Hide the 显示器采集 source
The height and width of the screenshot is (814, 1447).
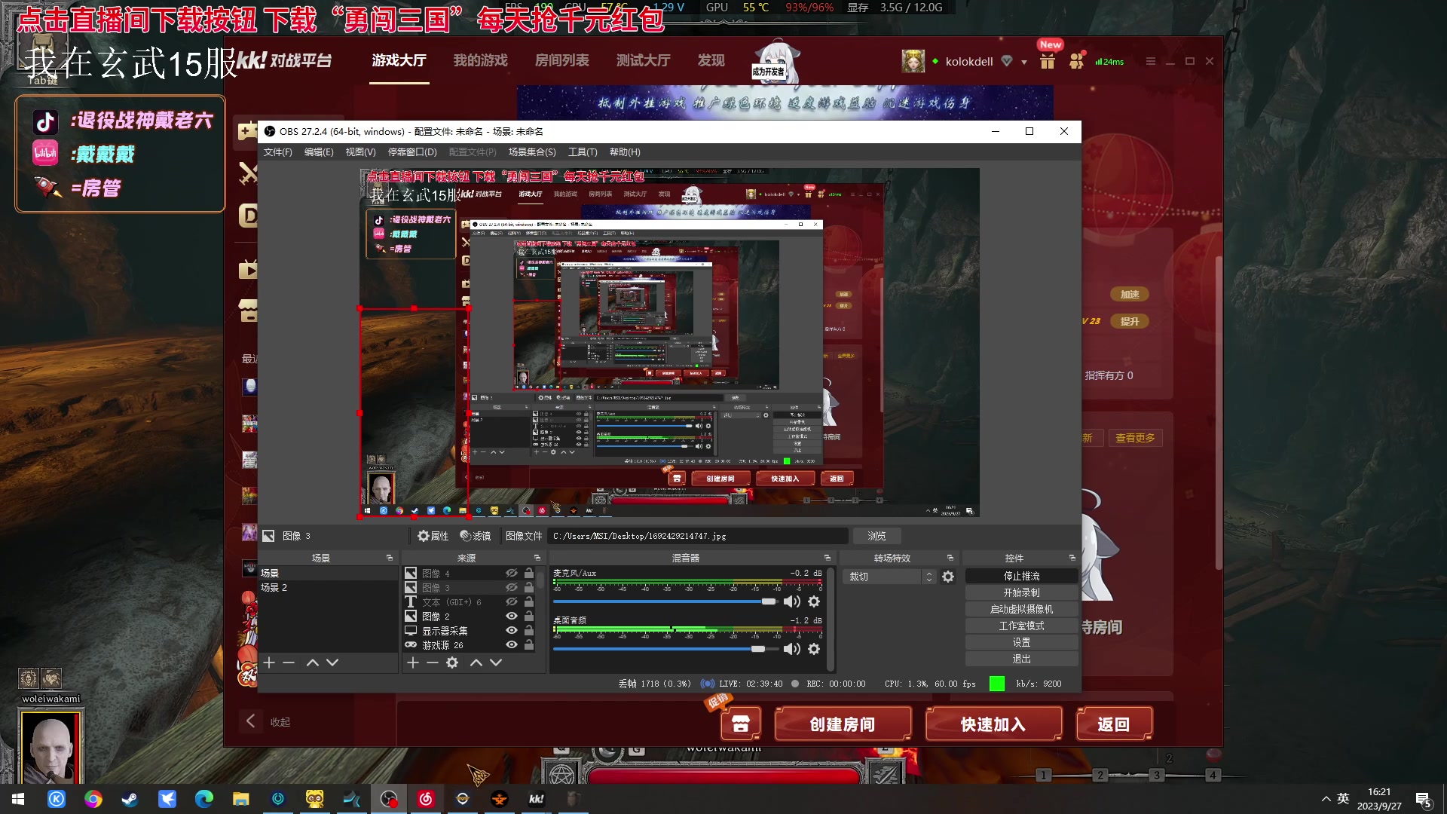tap(512, 631)
